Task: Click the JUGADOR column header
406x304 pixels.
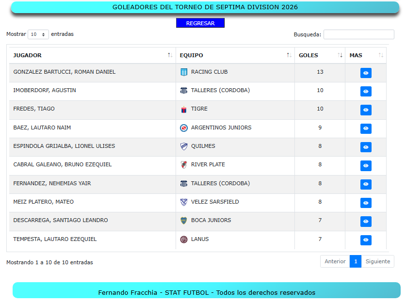Action: coord(93,55)
